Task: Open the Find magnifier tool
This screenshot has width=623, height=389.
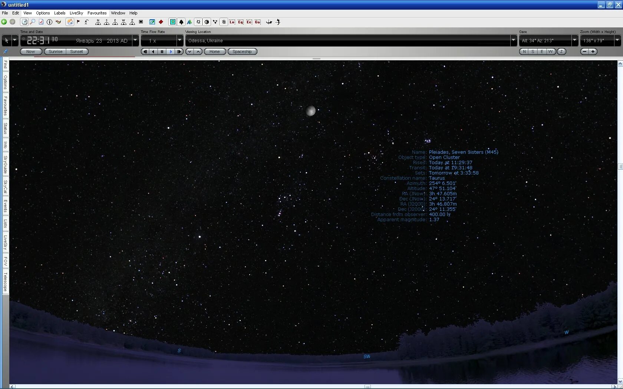Action: click(33, 22)
